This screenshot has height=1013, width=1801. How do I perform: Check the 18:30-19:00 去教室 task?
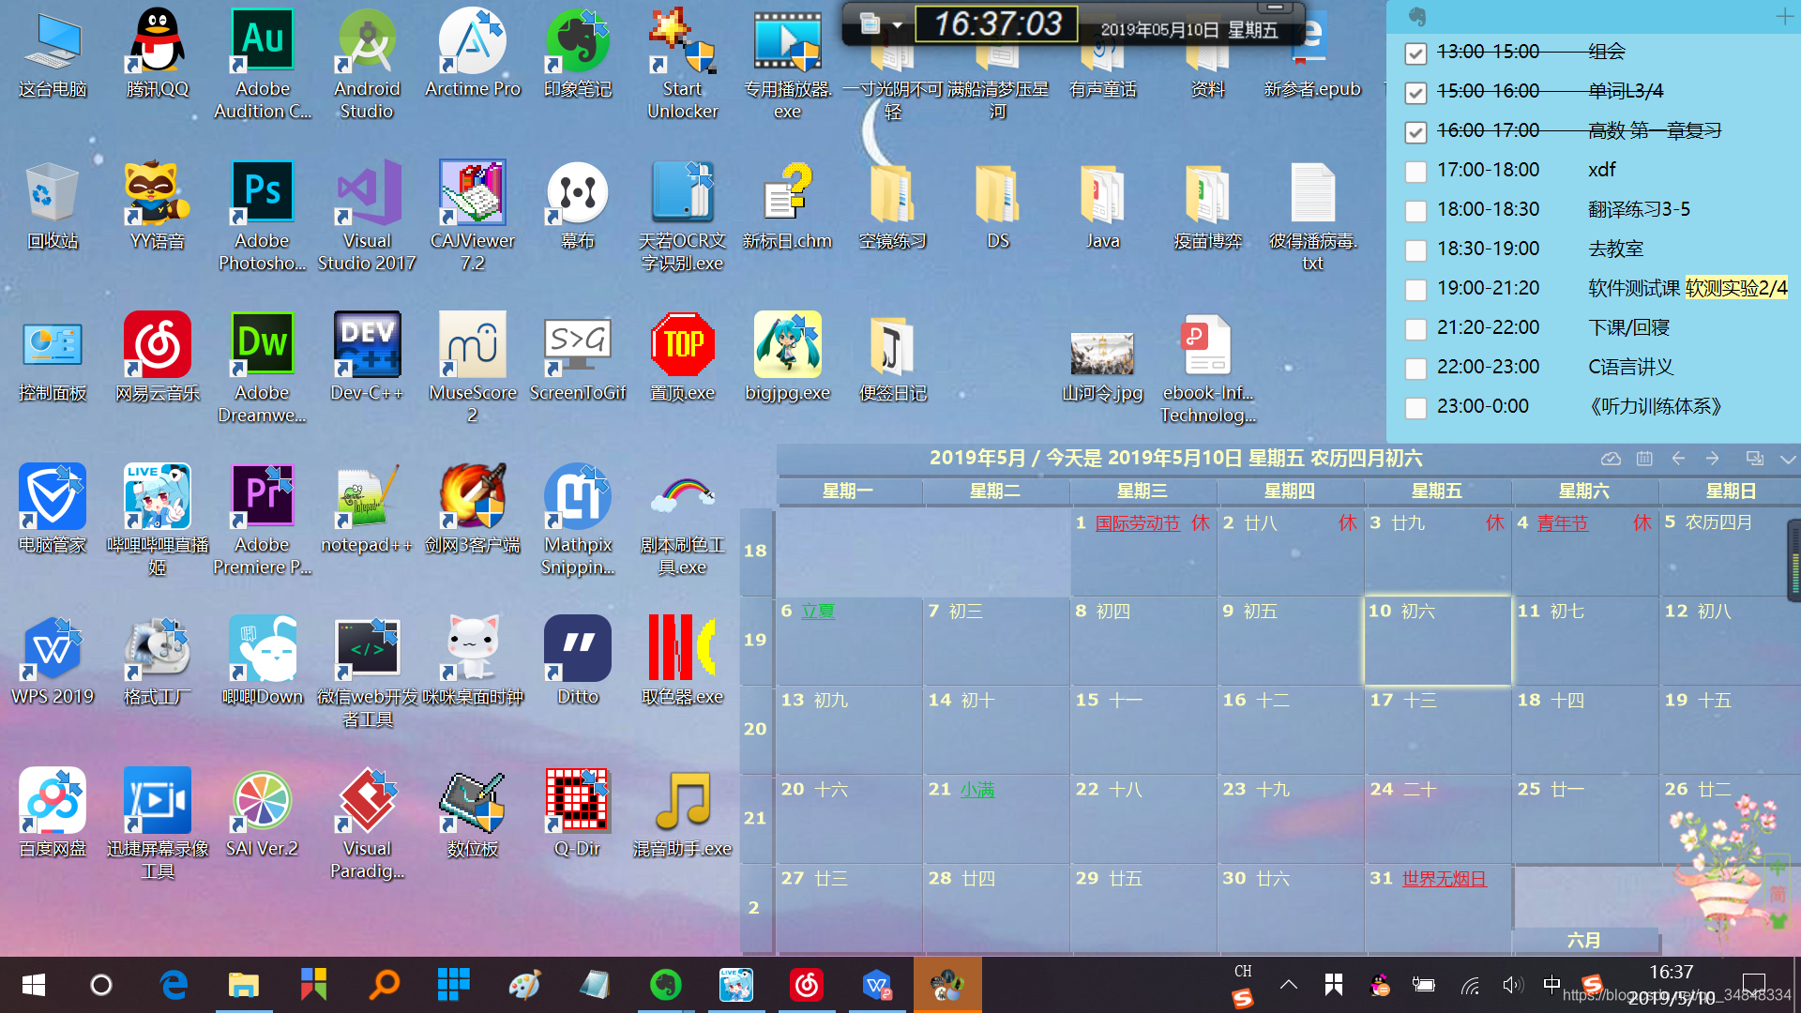tap(1415, 250)
